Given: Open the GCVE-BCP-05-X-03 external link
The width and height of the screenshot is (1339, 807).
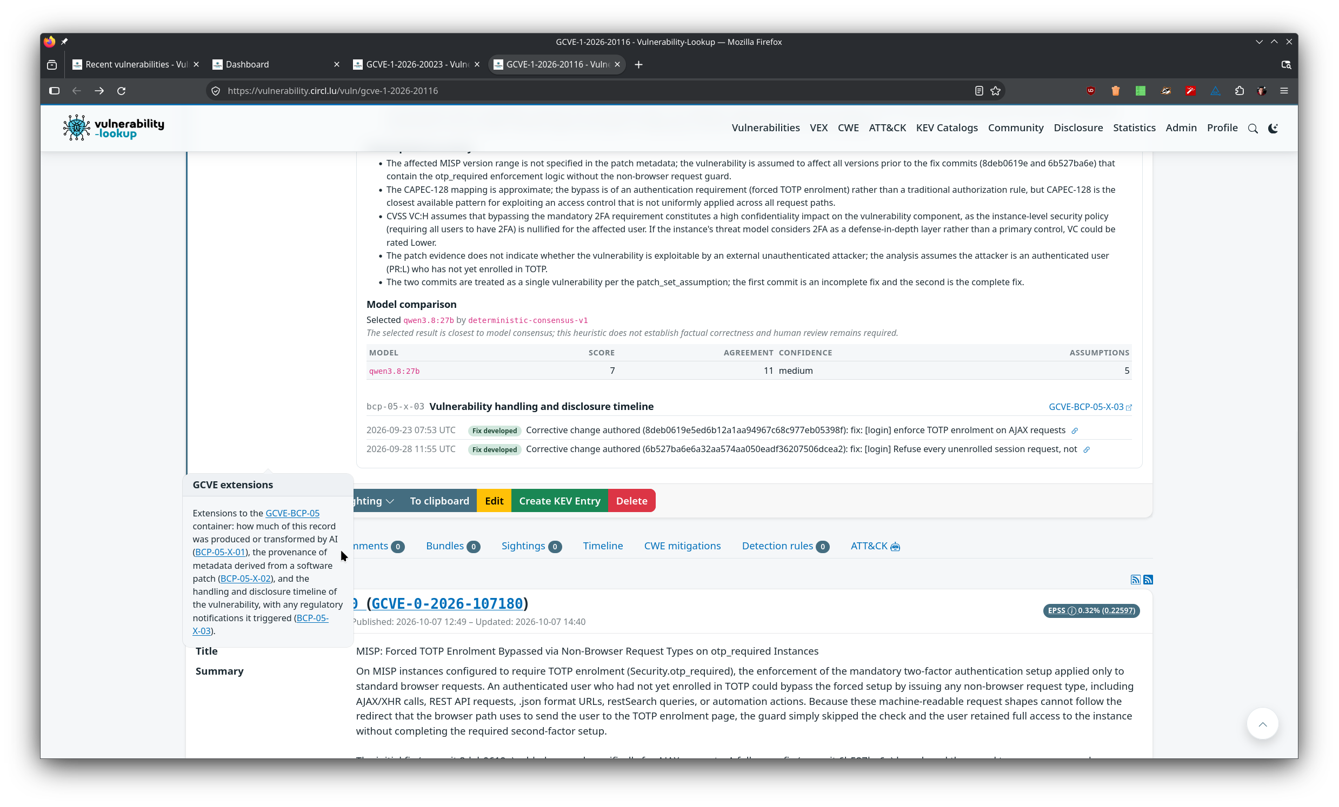Looking at the screenshot, I should [1090, 407].
